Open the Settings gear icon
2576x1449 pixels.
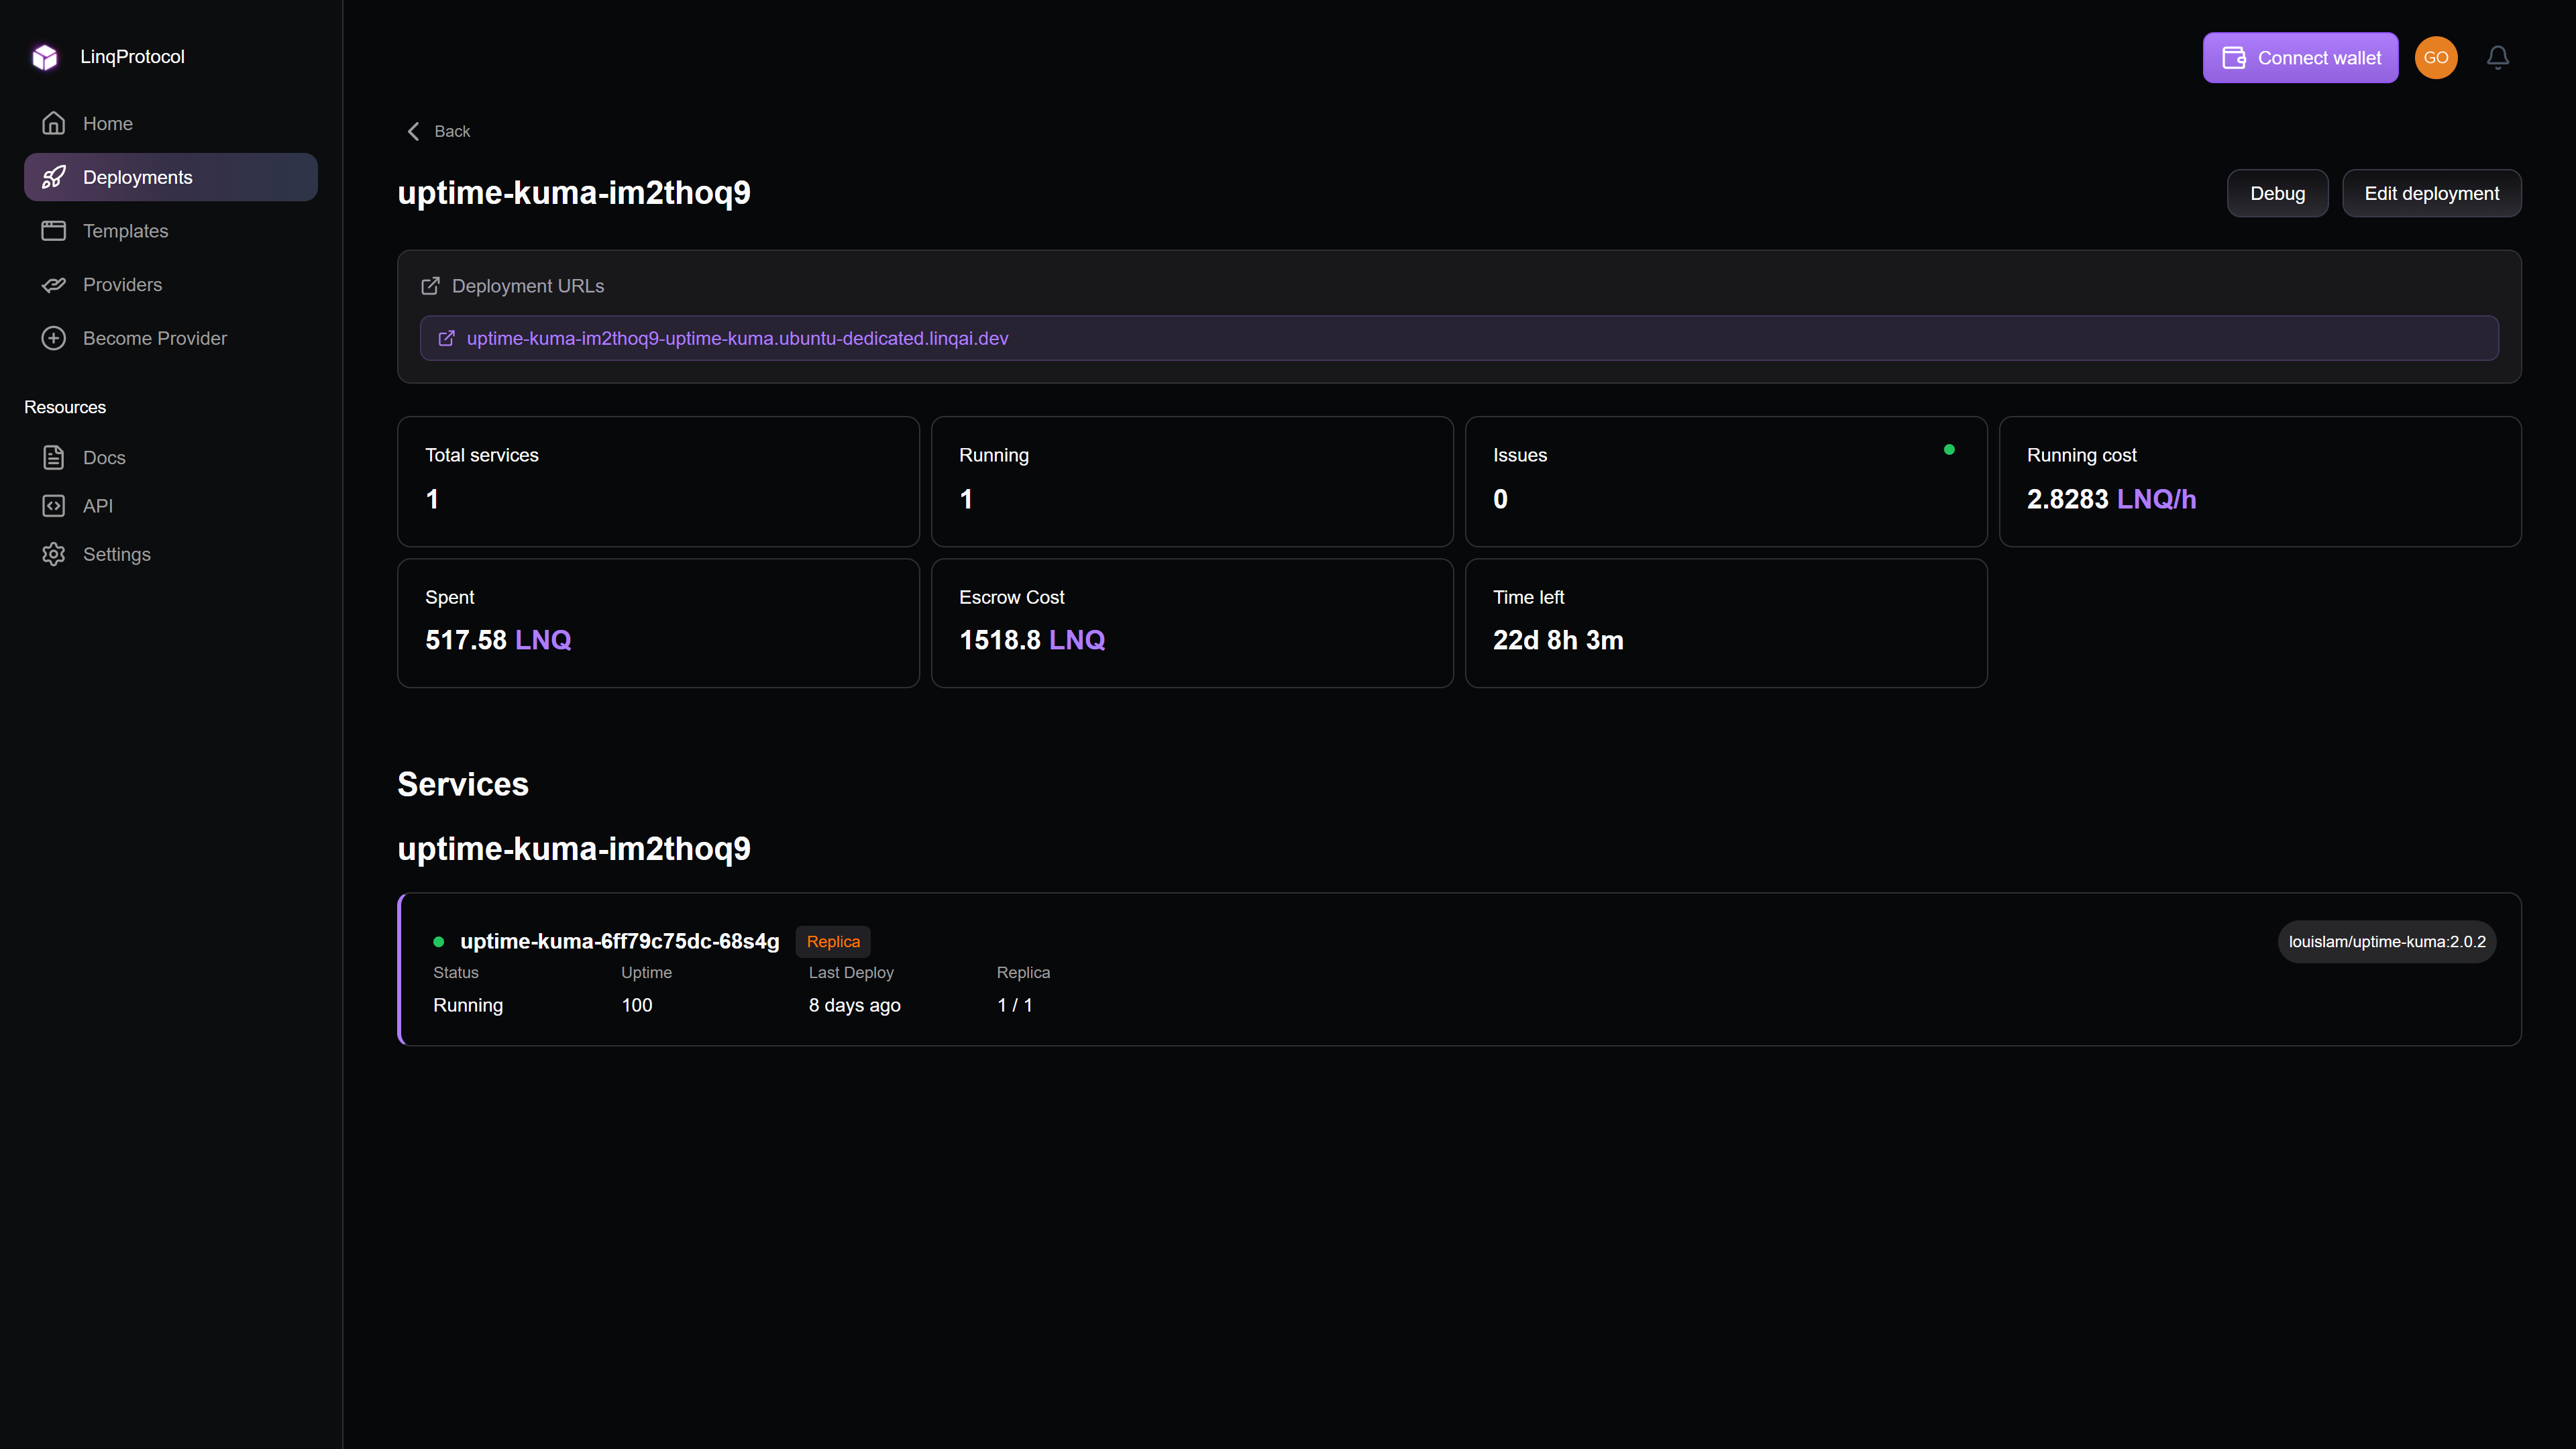[x=54, y=553]
